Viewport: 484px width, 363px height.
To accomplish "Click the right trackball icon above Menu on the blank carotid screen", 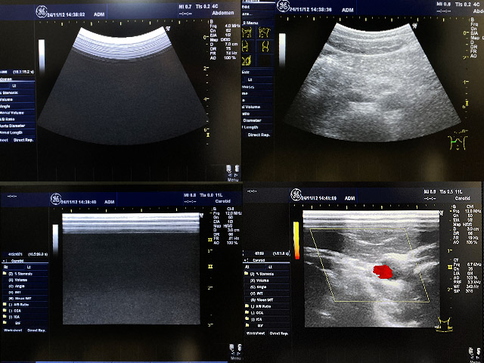I will 239,348.
